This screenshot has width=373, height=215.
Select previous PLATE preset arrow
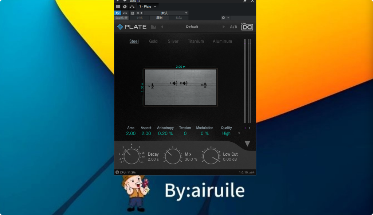[162, 27]
